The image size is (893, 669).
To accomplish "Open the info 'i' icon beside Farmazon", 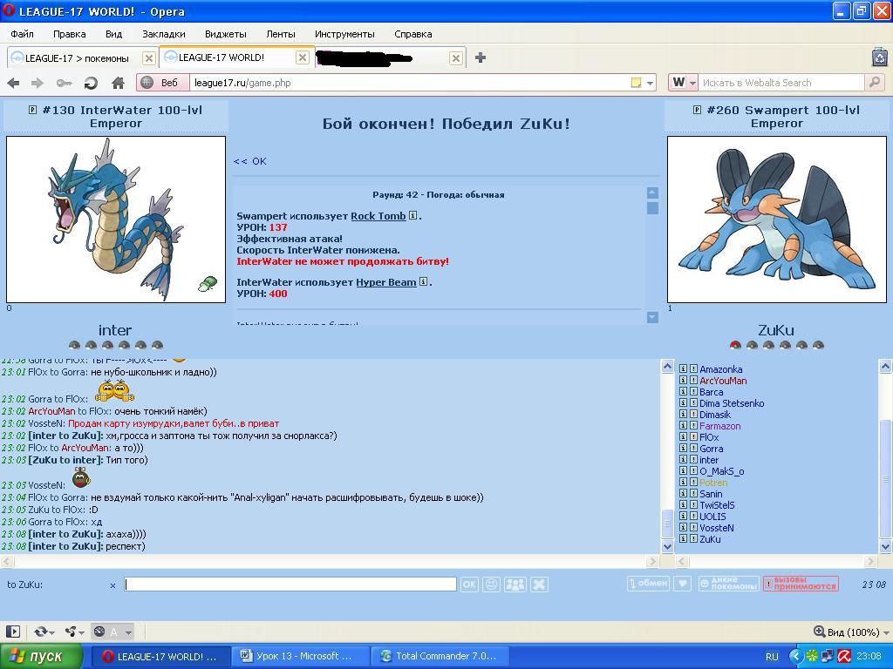I will 684,425.
